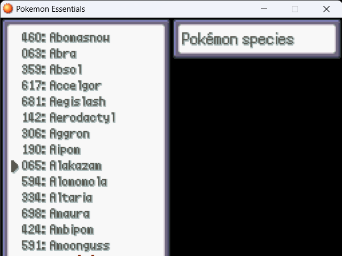Choose 591: Amoonguss entry

66,246
